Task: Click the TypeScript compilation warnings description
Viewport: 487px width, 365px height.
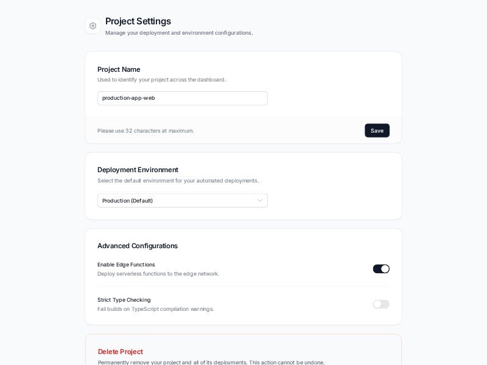Action: pyautogui.click(x=156, y=309)
